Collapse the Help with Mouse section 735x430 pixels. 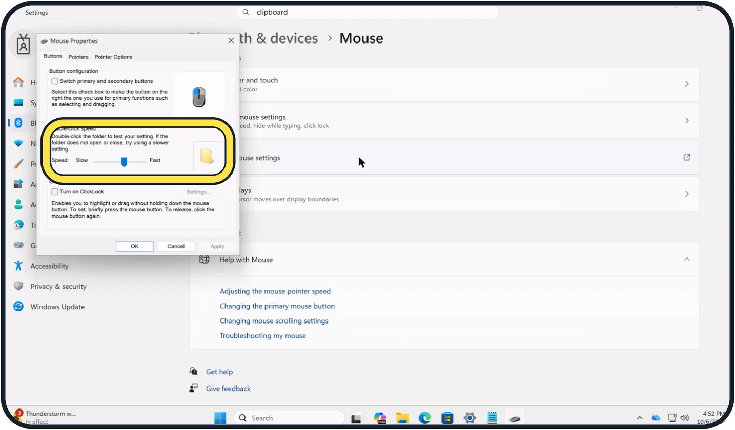[x=687, y=260]
